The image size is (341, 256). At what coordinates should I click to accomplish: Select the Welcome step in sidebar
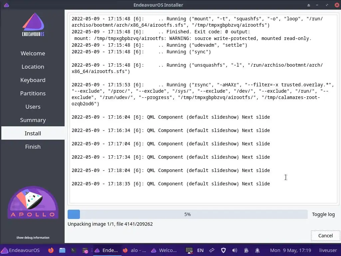[33, 53]
